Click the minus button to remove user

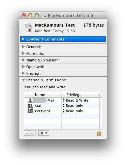[33, 133]
